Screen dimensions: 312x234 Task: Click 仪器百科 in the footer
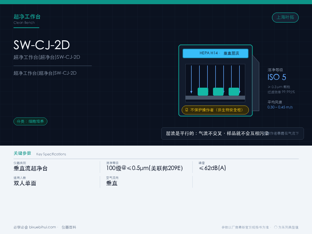69,227
